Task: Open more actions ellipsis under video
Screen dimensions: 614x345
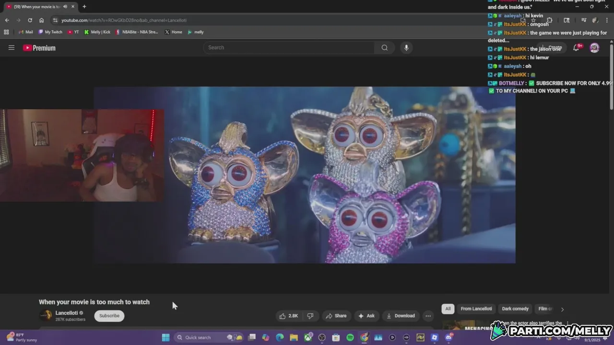Action: pyautogui.click(x=428, y=316)
